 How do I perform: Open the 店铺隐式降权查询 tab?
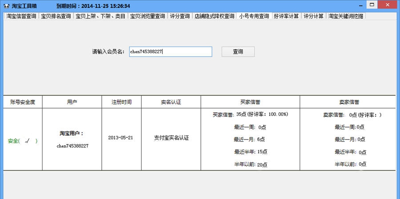point(214,16)
